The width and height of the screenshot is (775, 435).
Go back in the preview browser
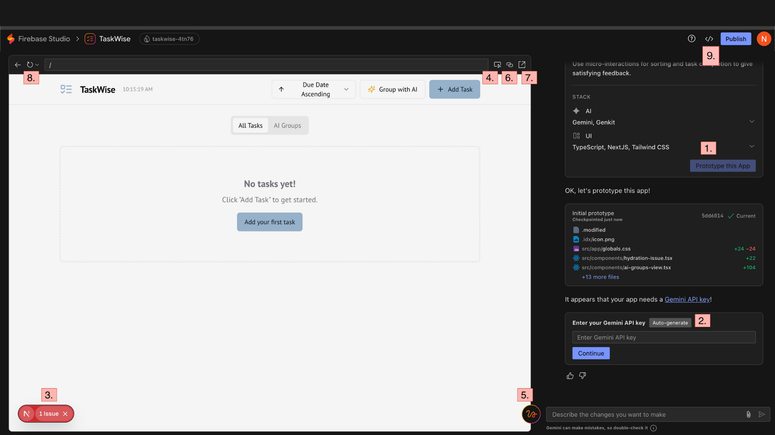(x=18, y=65)
